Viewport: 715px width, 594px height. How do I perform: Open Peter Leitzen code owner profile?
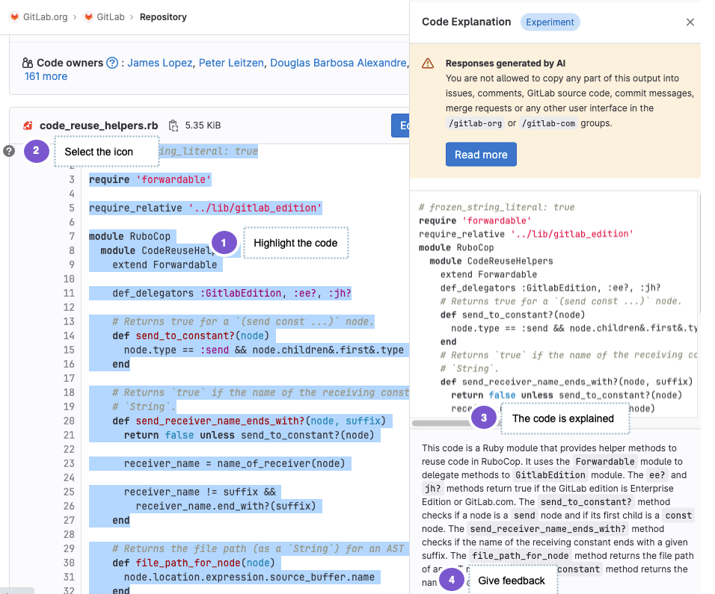click(x=231, y=63)
